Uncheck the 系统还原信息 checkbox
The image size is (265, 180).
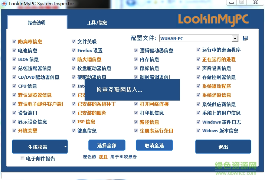point(199,95)
